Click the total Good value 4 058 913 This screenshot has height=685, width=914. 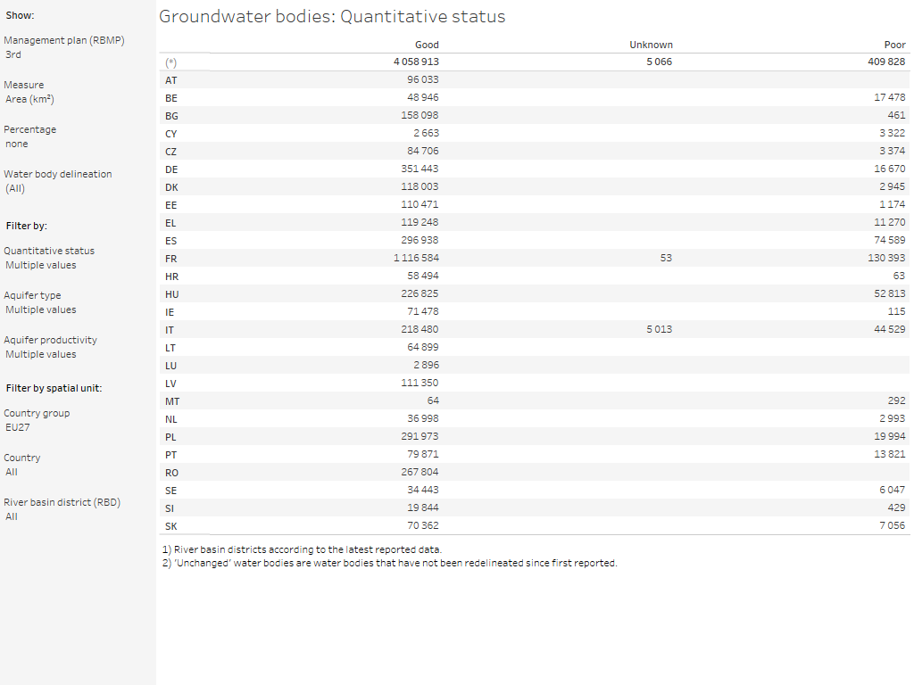pos(416,62)
